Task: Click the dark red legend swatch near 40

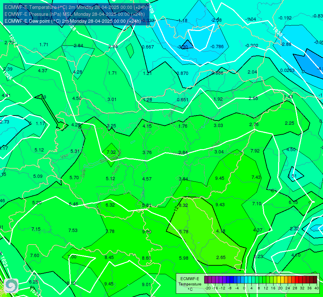Action: click(315, 280)
